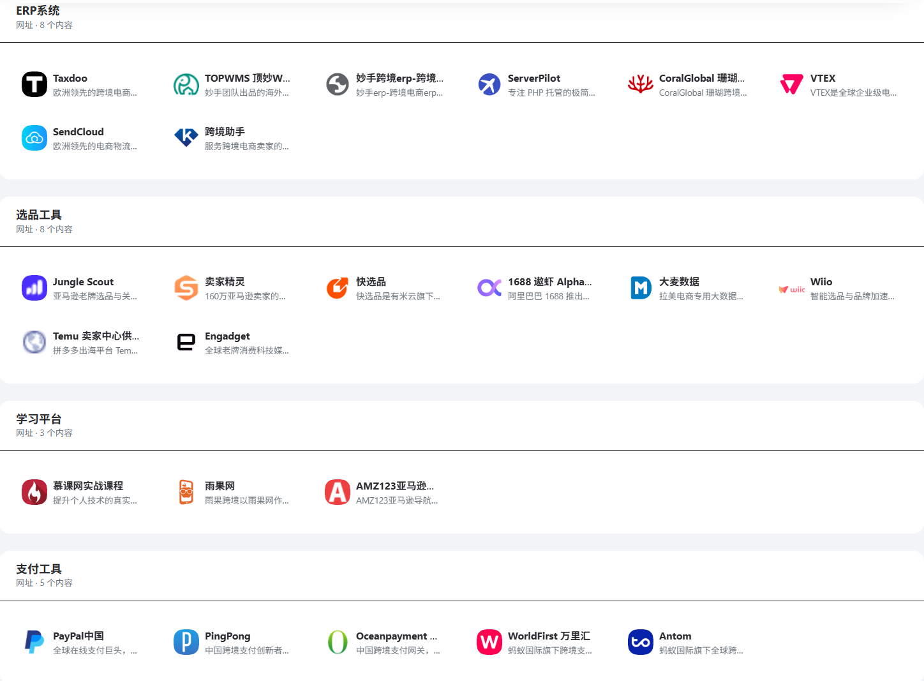Open the 跨境助手 link
Screen dimensions: 924x681
coord(232,138)
